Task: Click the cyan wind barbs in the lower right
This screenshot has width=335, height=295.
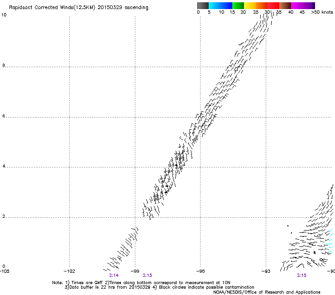Action: pos(329,241)
